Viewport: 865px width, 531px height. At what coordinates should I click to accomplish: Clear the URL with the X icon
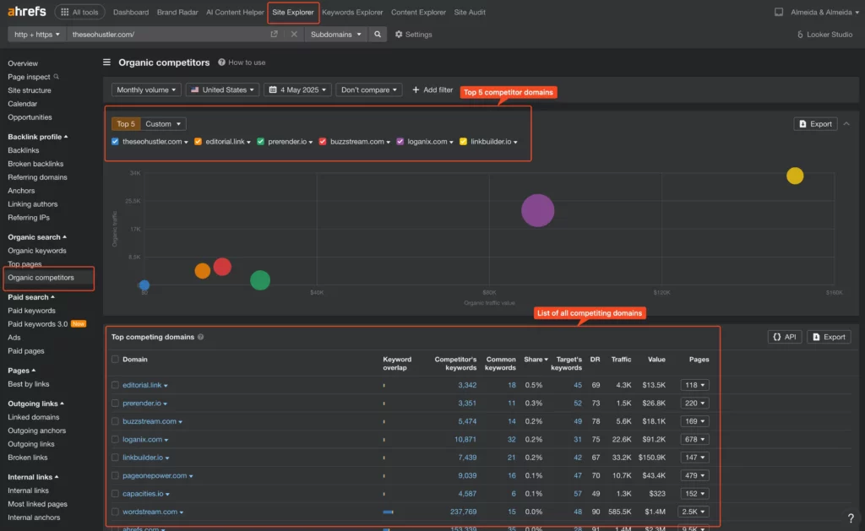click(x=294, y=35)
